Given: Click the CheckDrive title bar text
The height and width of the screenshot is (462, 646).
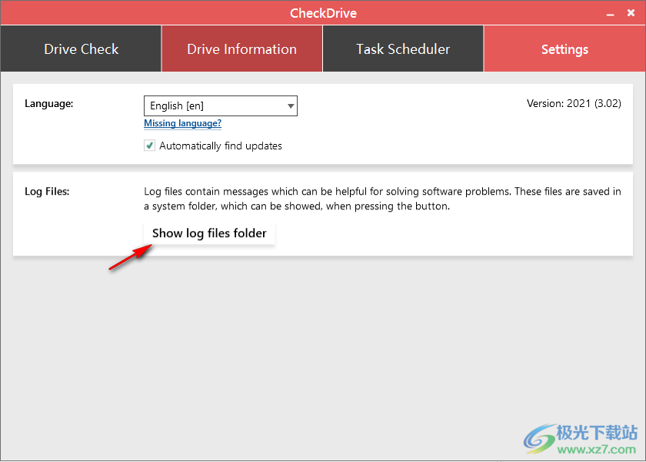Looking at the screenshot, I should point(324,13).
